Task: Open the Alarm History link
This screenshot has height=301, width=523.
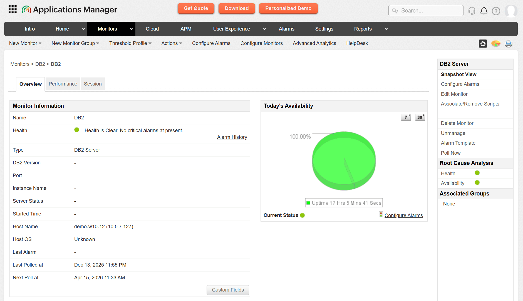Action: 232,137
